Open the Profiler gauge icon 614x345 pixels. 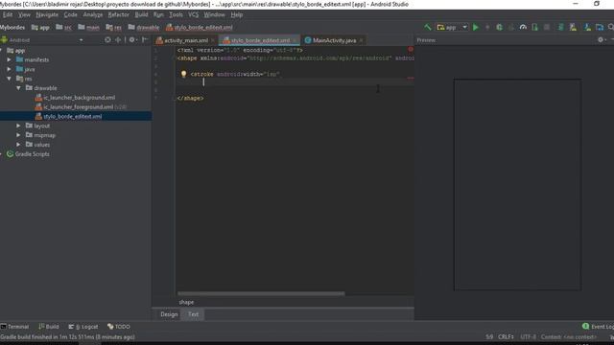click(523, 27)
